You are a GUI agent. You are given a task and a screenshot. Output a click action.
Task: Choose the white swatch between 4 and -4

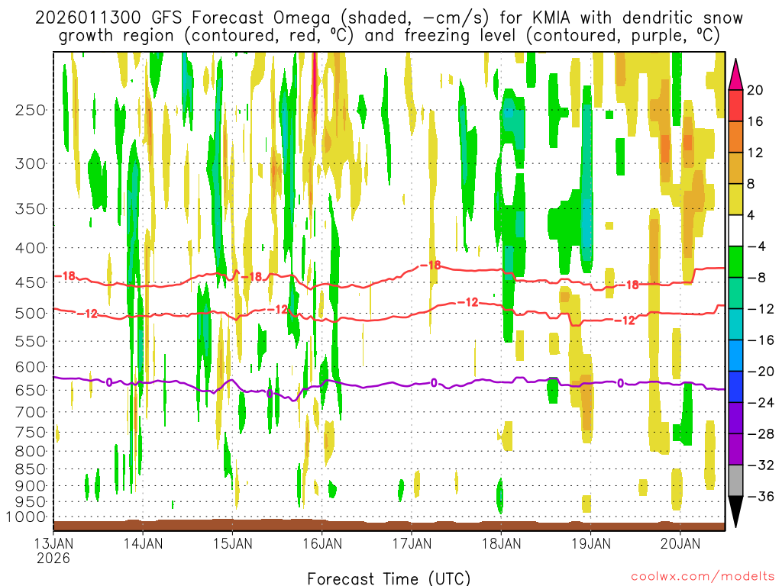tap(737, 230)
